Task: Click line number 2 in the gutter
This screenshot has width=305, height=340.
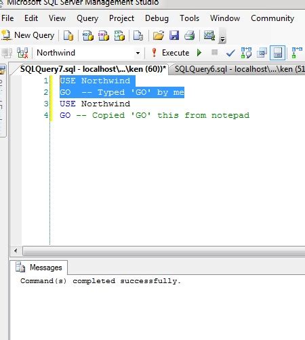Action: (46, 92)
